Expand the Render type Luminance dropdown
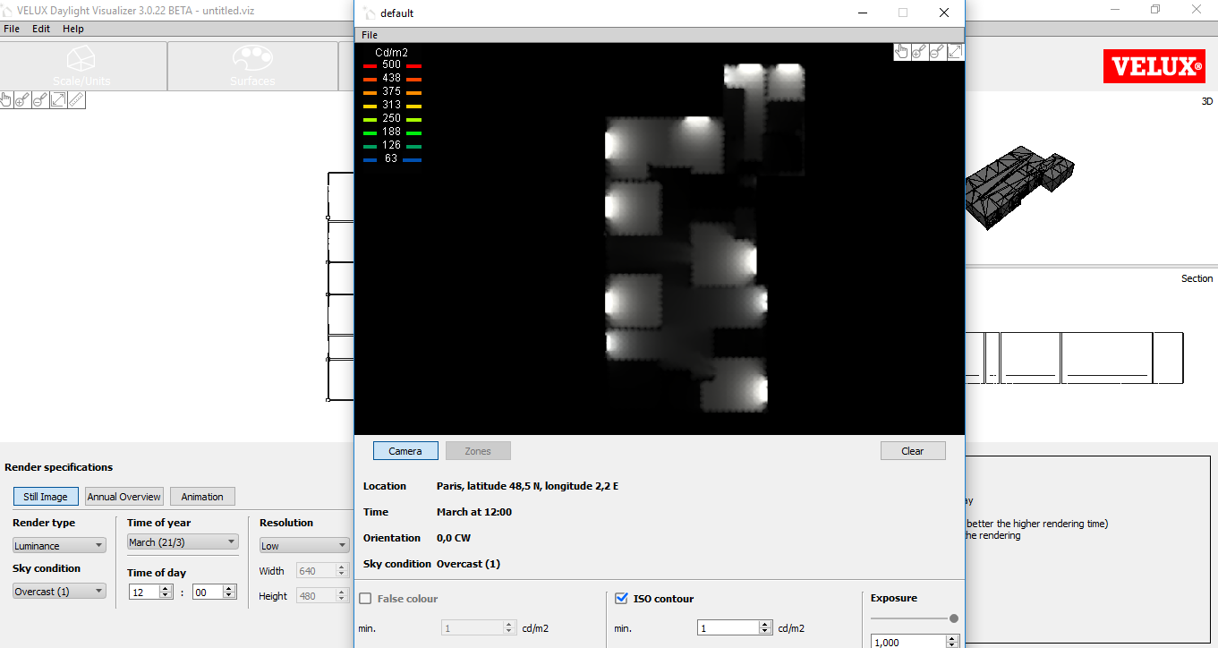 coord(59,546)
